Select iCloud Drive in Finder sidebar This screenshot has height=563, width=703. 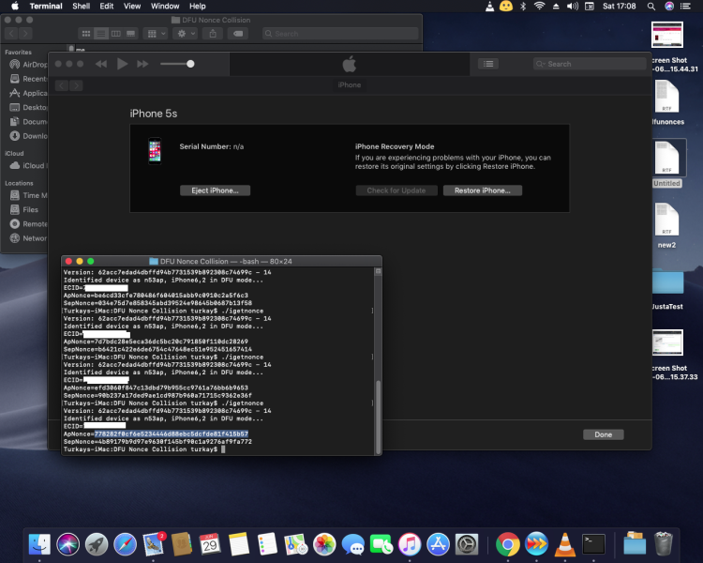coord(28,166)
